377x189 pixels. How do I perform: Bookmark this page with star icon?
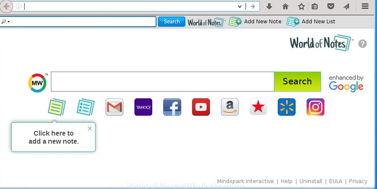point(301,6)
